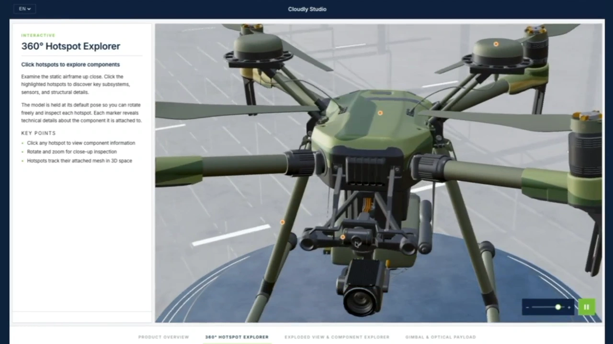Click the KEY POINTS label
This screenshot has width=613, height=344.
(38, 133)
